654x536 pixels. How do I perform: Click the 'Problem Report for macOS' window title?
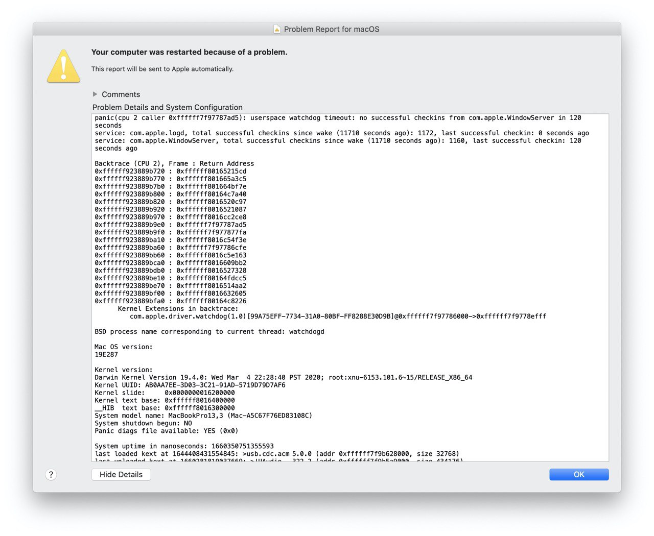tap(332, 29)
